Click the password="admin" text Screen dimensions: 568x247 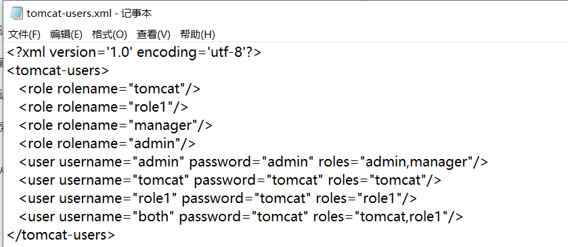251,162
